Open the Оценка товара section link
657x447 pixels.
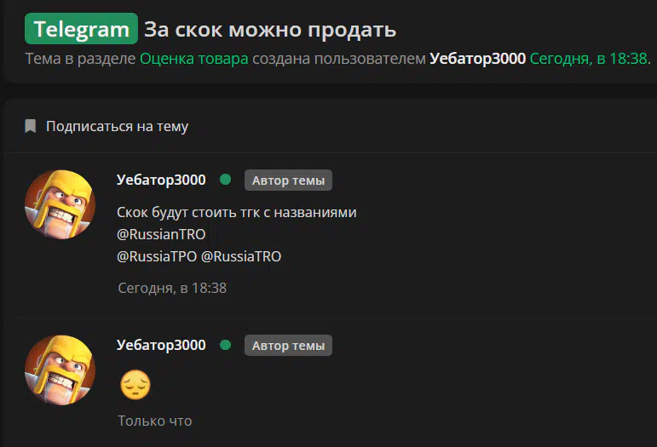tap(194, 59)
